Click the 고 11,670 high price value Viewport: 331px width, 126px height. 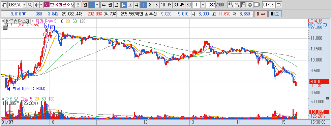[x=222, y=14]
